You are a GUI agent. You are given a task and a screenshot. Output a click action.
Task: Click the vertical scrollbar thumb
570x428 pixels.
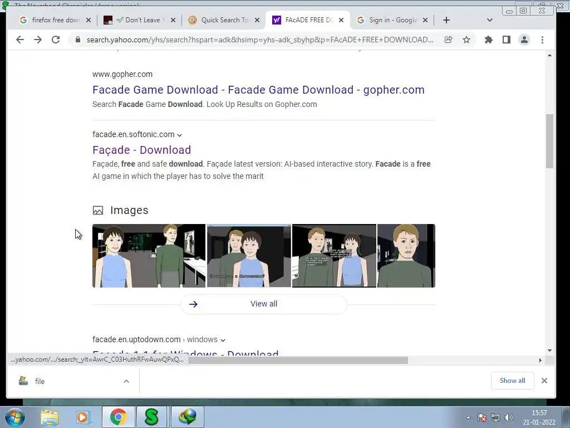click(x=549, y=141)
